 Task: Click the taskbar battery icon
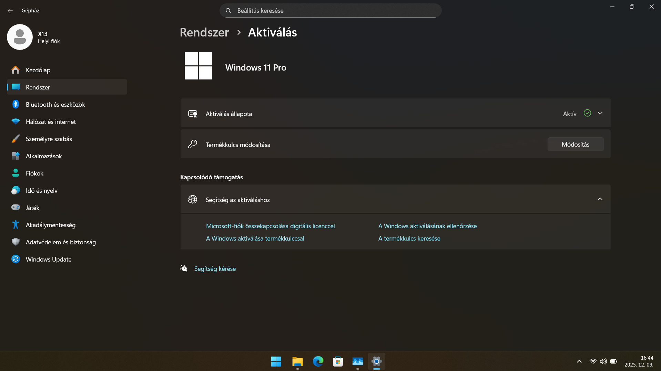(614, 361)
